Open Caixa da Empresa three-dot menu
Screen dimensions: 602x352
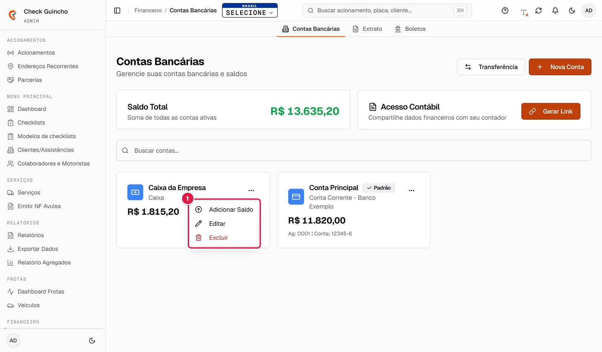coord(251,190)
